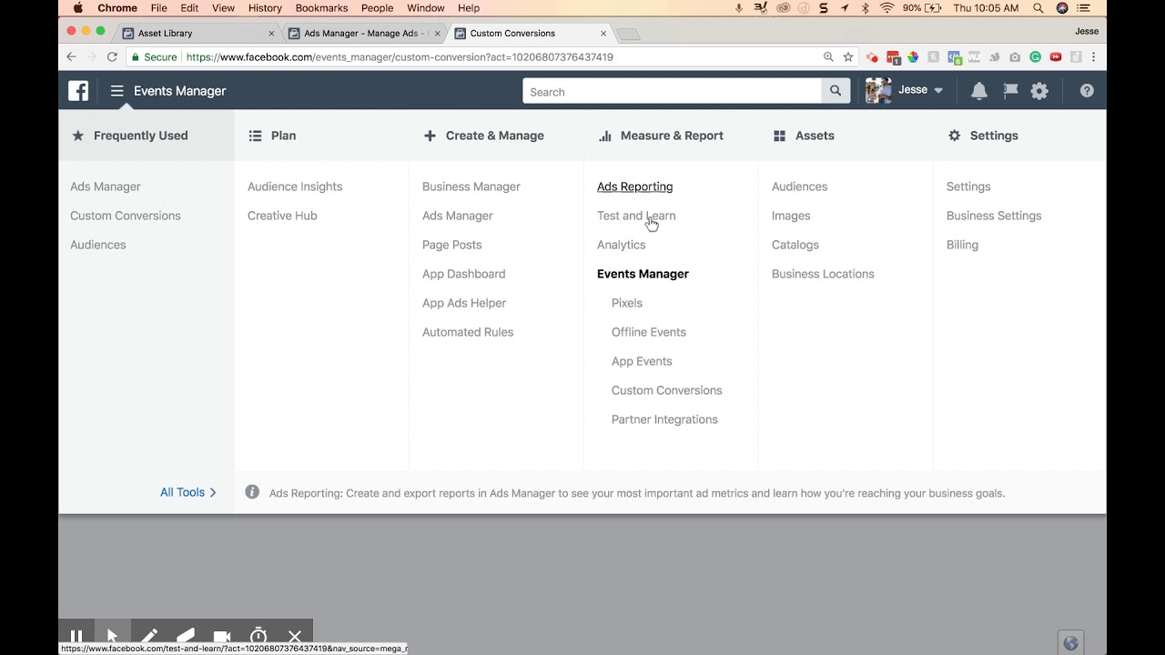Click the Grammarly extension icon

pyautogui.click(x=1036, y=56)
